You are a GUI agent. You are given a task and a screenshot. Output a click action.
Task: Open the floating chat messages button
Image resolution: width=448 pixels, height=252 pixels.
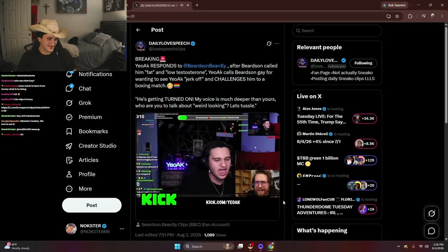[x=432, y=231]
